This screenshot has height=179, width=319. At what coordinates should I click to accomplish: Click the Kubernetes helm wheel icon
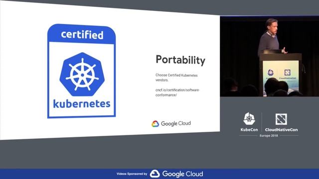pyautogui.click(x=82, y=75)
